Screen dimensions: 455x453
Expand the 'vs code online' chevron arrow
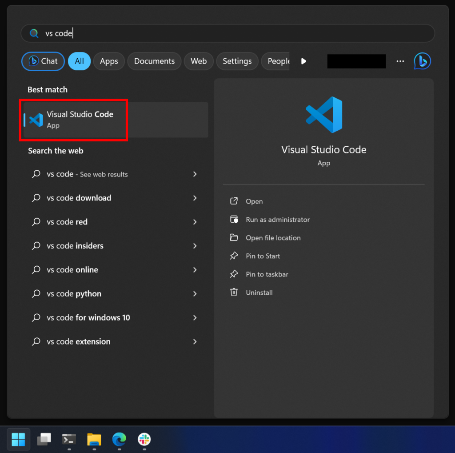click(x=195, y=270)
